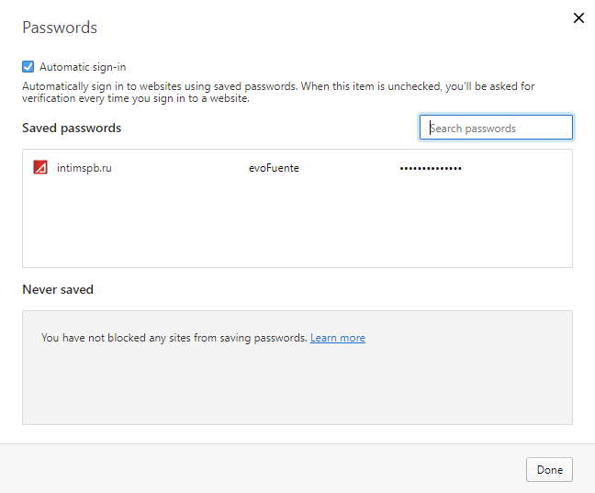The image size is (595, 493).
Task: Open the Learn more link
Action: pyautogui.click(x=337, y=338)
